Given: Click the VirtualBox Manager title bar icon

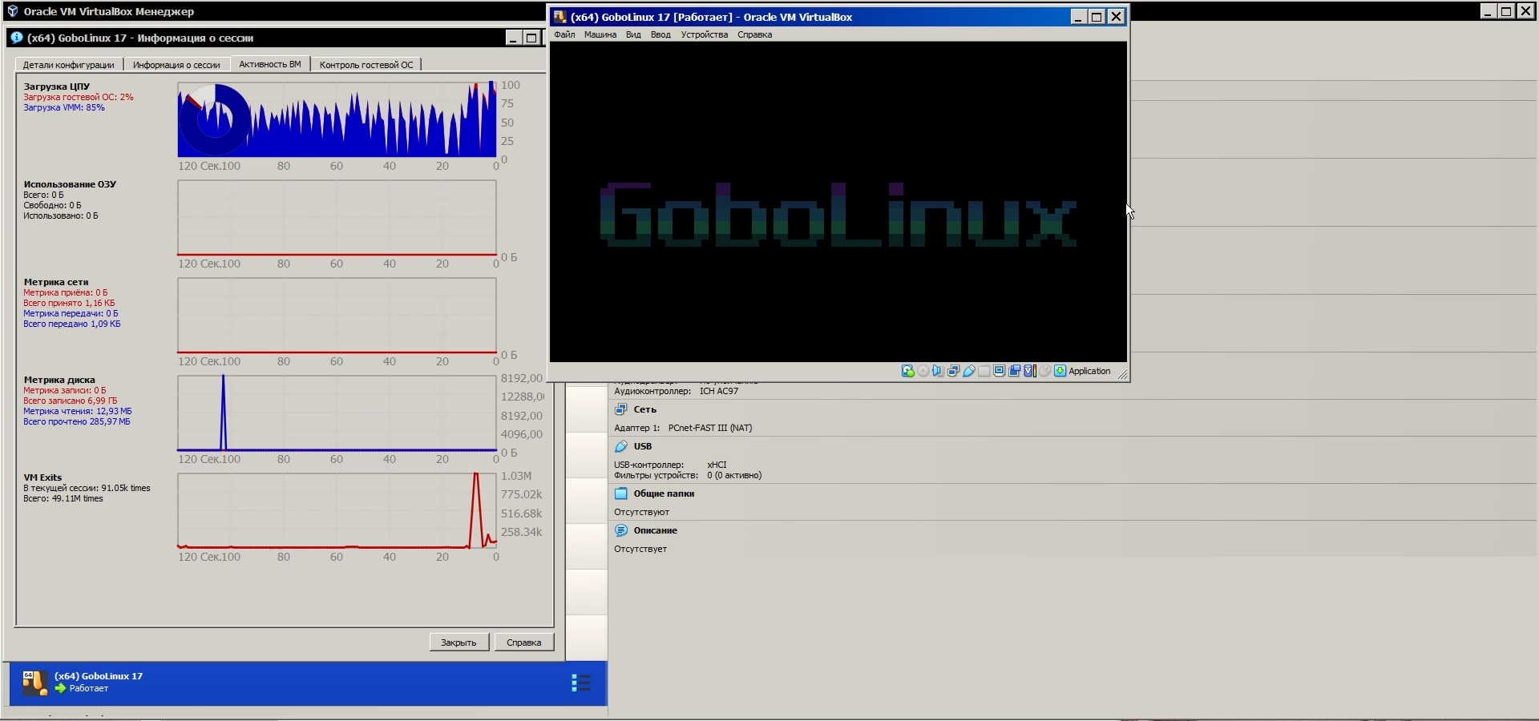Looking at the screenshot, I should coord(12,11).
